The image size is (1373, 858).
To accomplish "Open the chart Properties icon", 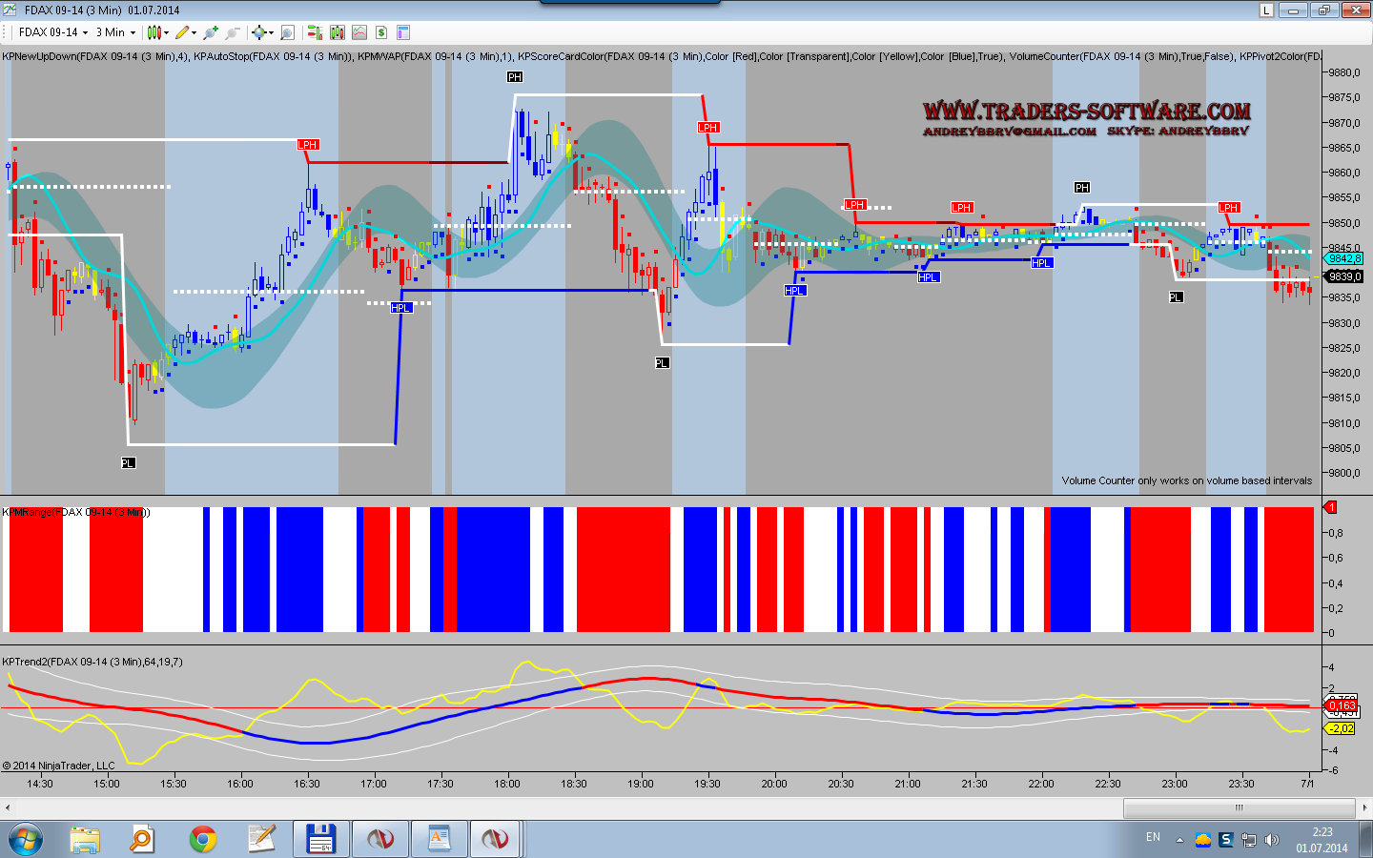I will (403, 32).
